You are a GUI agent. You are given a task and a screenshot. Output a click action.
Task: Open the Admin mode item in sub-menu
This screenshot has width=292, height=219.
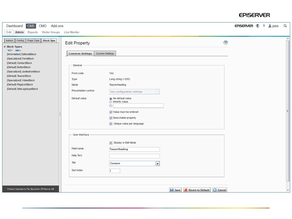[19, 32]
